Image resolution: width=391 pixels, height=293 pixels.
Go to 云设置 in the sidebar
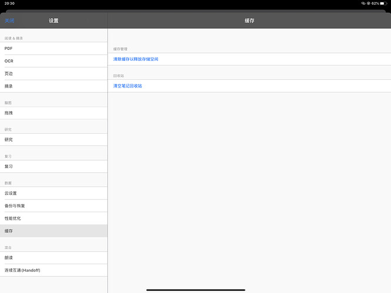53,193
